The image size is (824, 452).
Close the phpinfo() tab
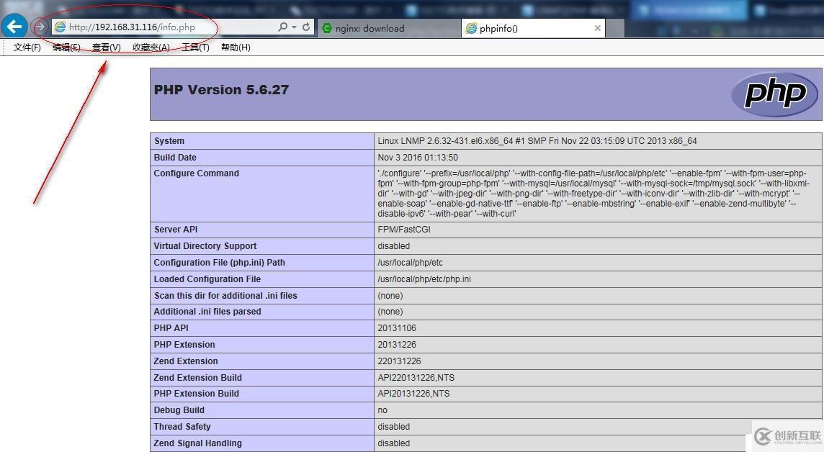596,28
